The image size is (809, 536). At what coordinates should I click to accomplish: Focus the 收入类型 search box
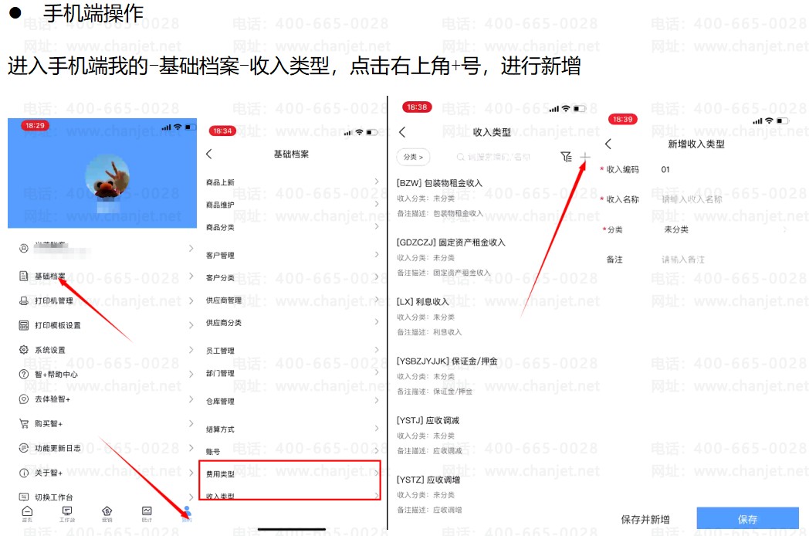coord(493,157)
